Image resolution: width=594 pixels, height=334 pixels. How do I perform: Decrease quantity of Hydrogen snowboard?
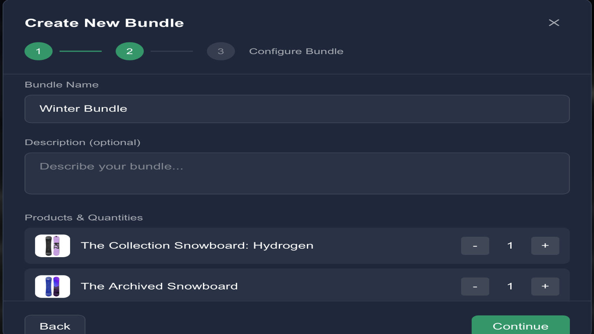(475, 245)
